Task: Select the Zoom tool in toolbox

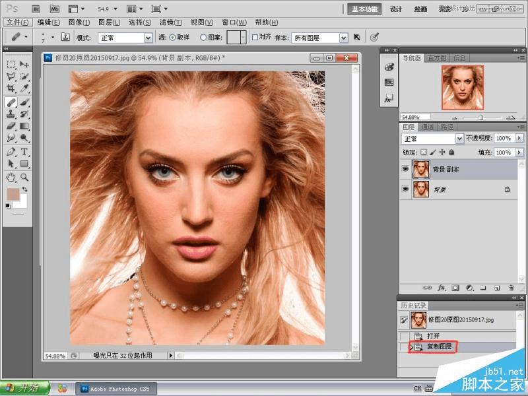Action: pos(24,177)
